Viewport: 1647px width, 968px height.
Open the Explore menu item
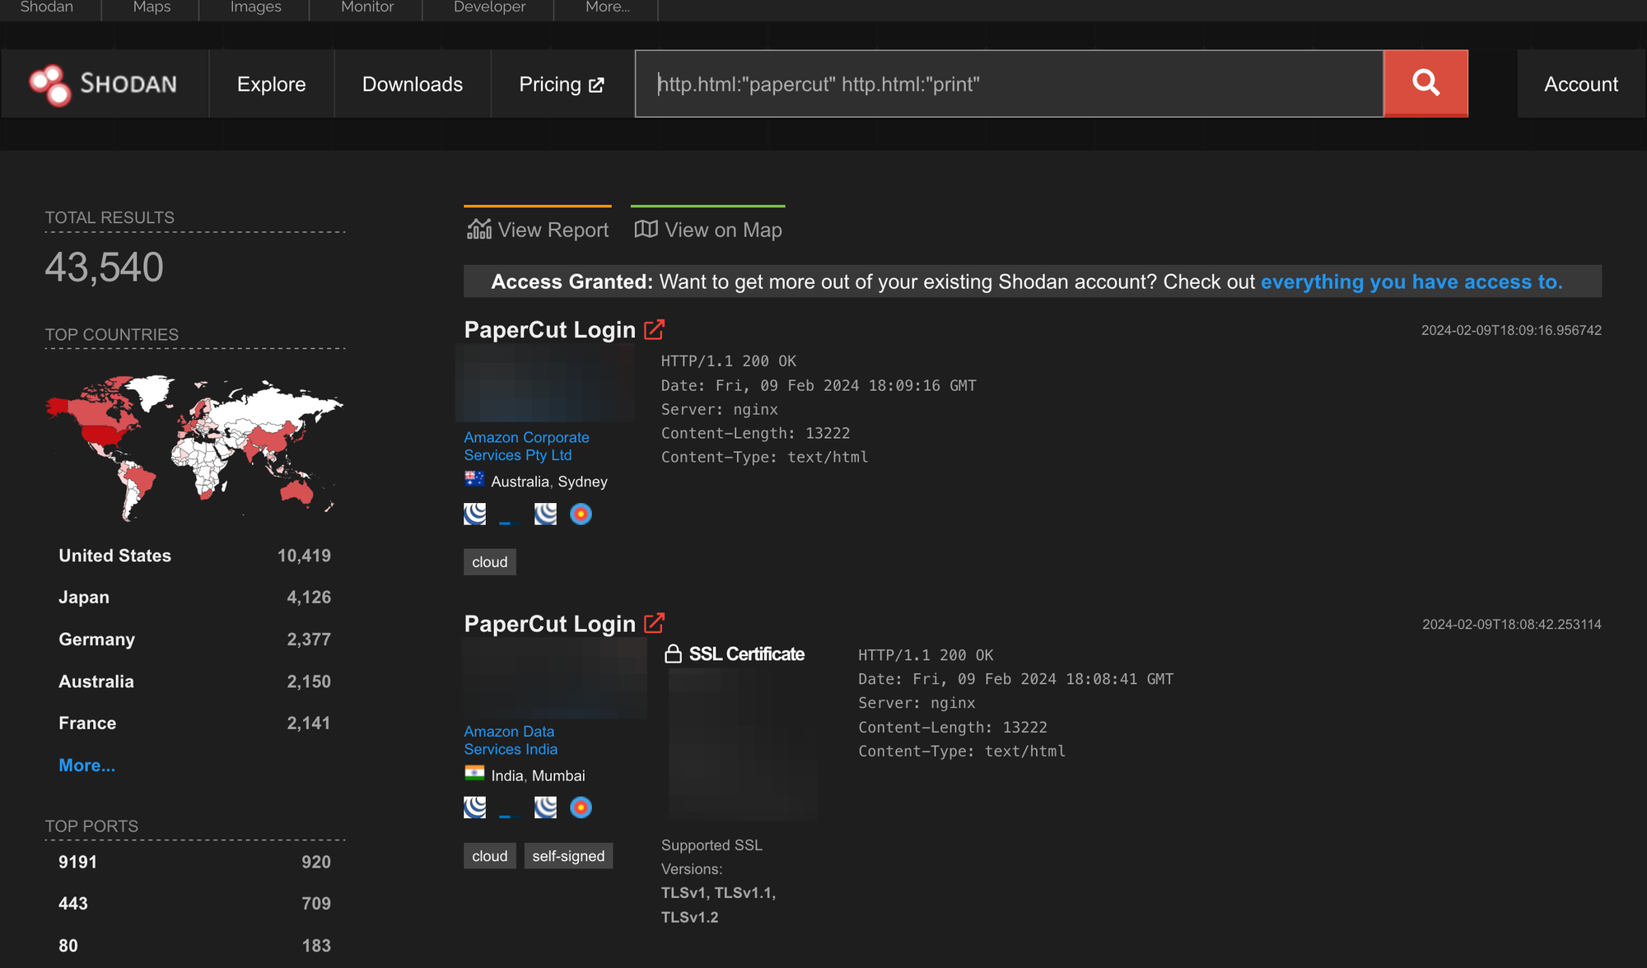(x=271, y=84)
